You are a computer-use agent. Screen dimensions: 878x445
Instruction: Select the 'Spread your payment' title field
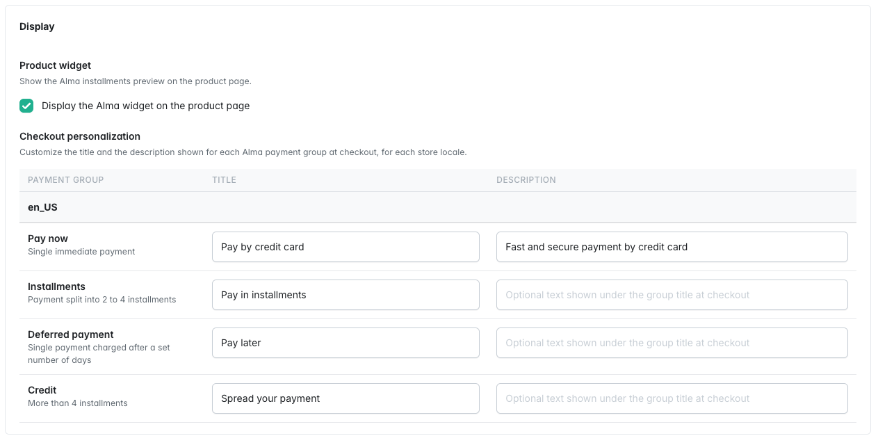tap(345, 398)
